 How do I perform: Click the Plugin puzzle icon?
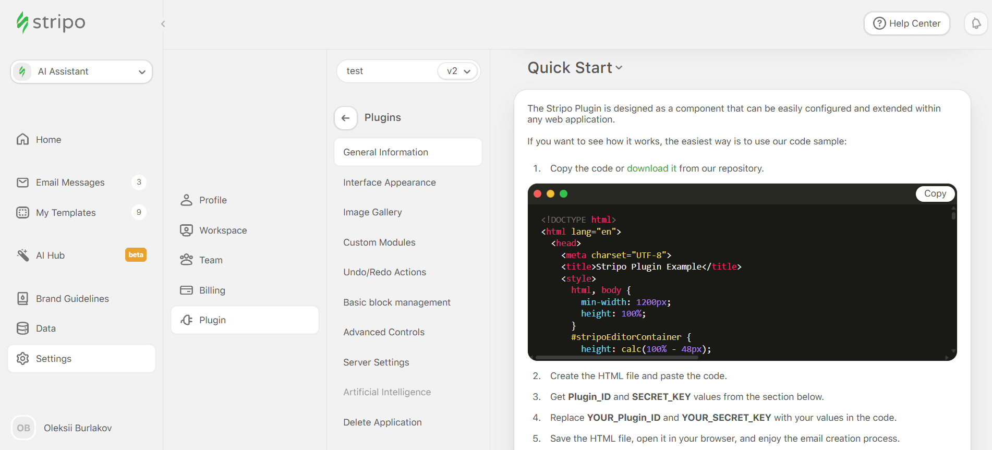tap(186, 320)
